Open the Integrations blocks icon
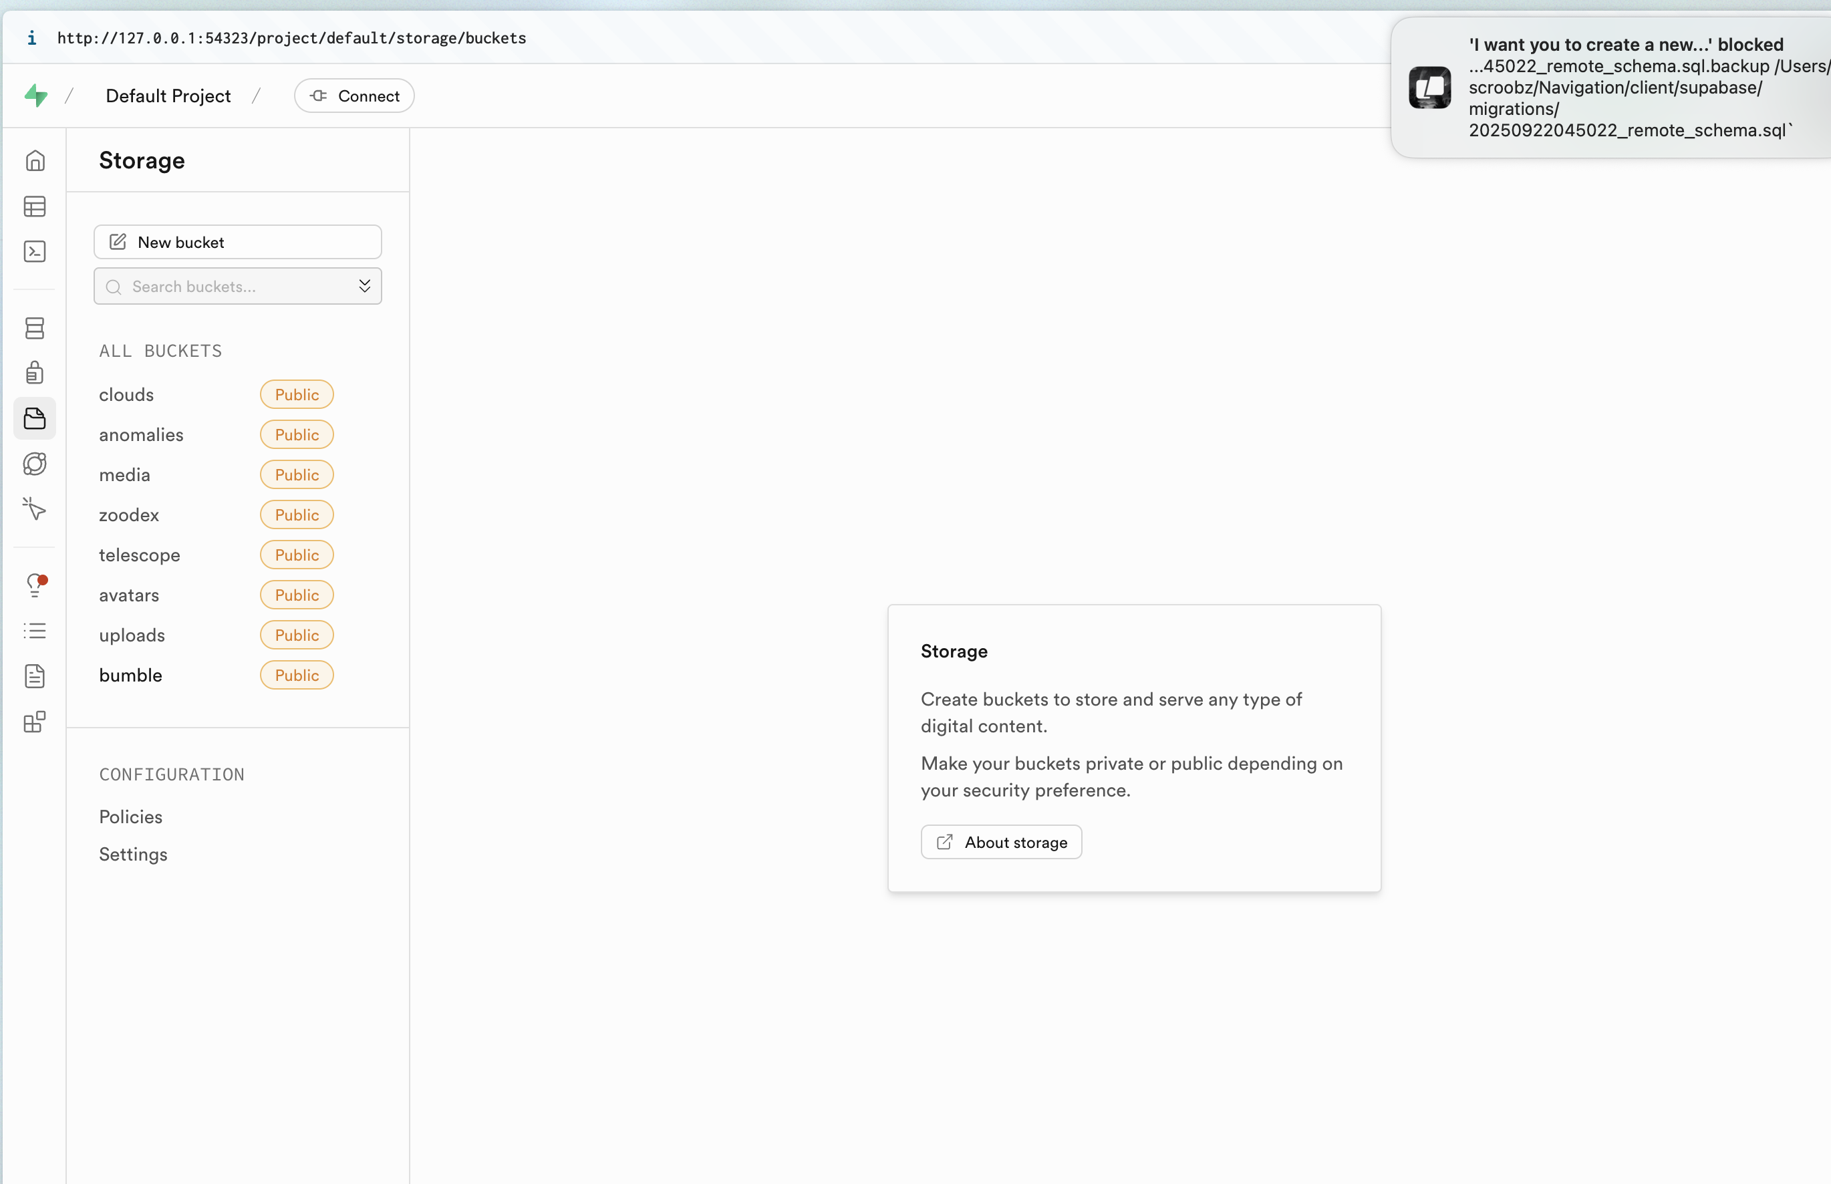The image size is (1831, 1184). click(x=35, y=722)
